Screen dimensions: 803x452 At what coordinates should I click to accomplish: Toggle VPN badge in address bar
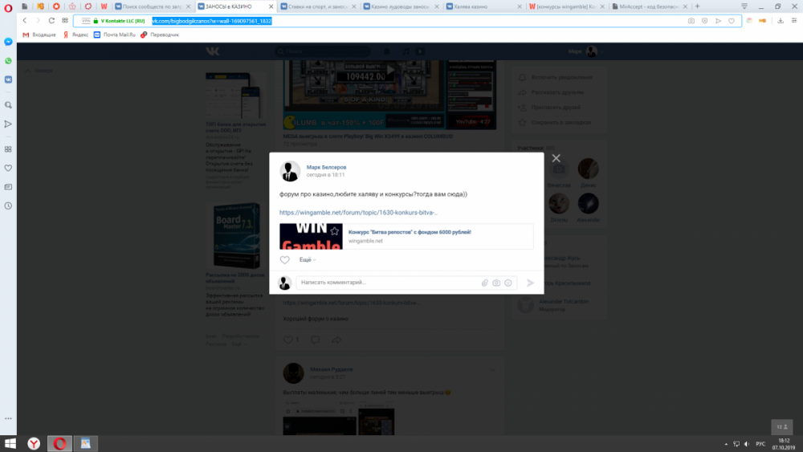click(x=86, y=21)
